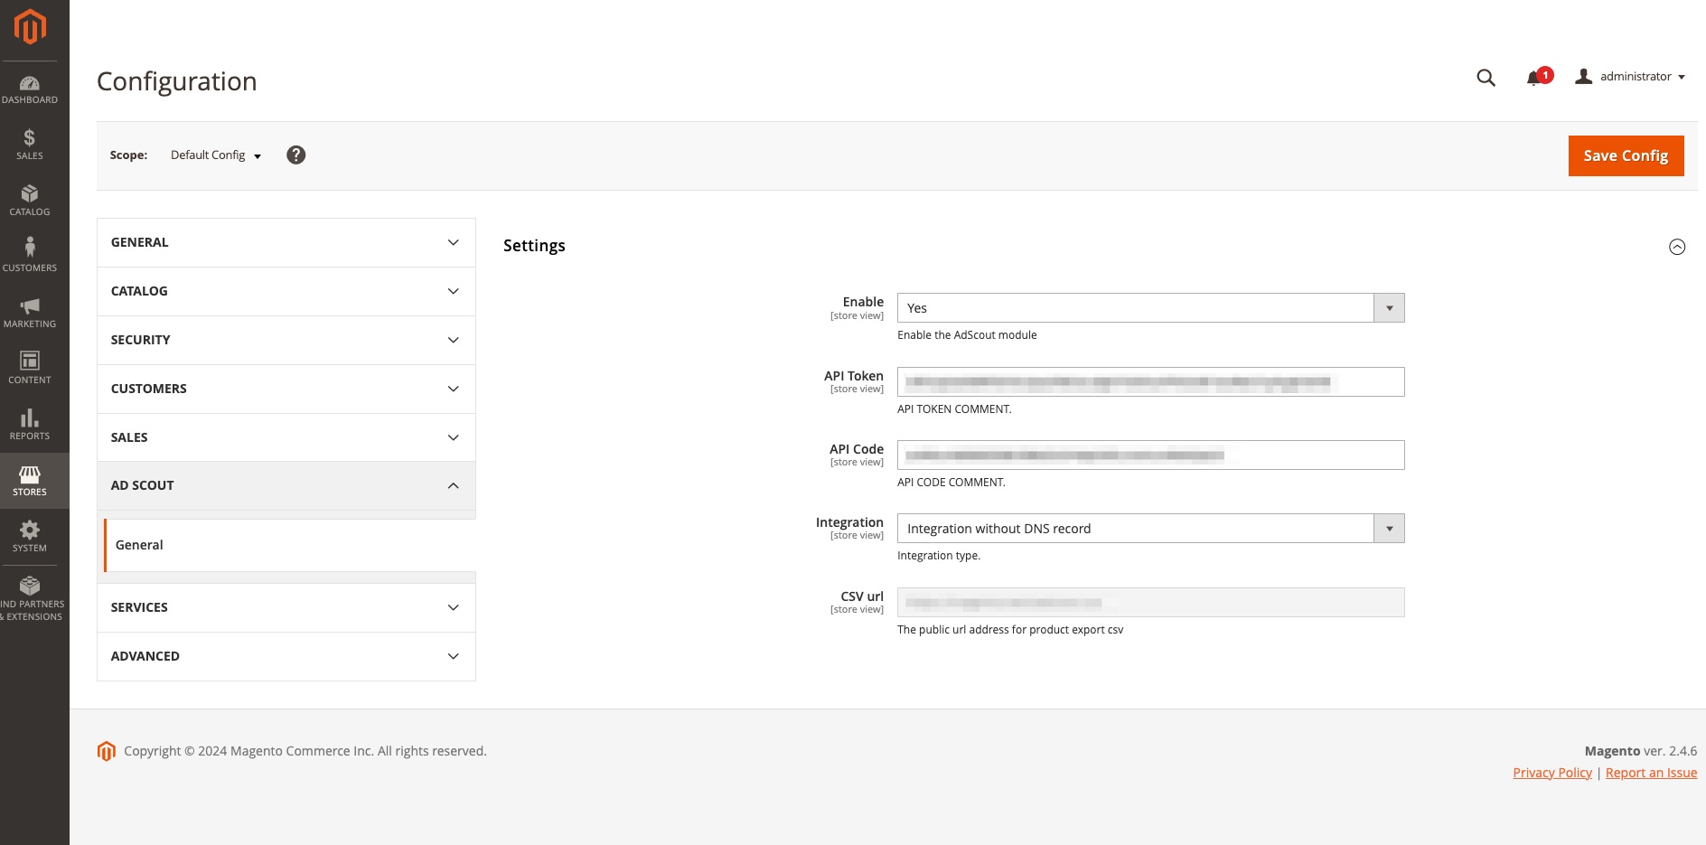Expand the SALES config section
1706x845 pixels.
(286, 437)
